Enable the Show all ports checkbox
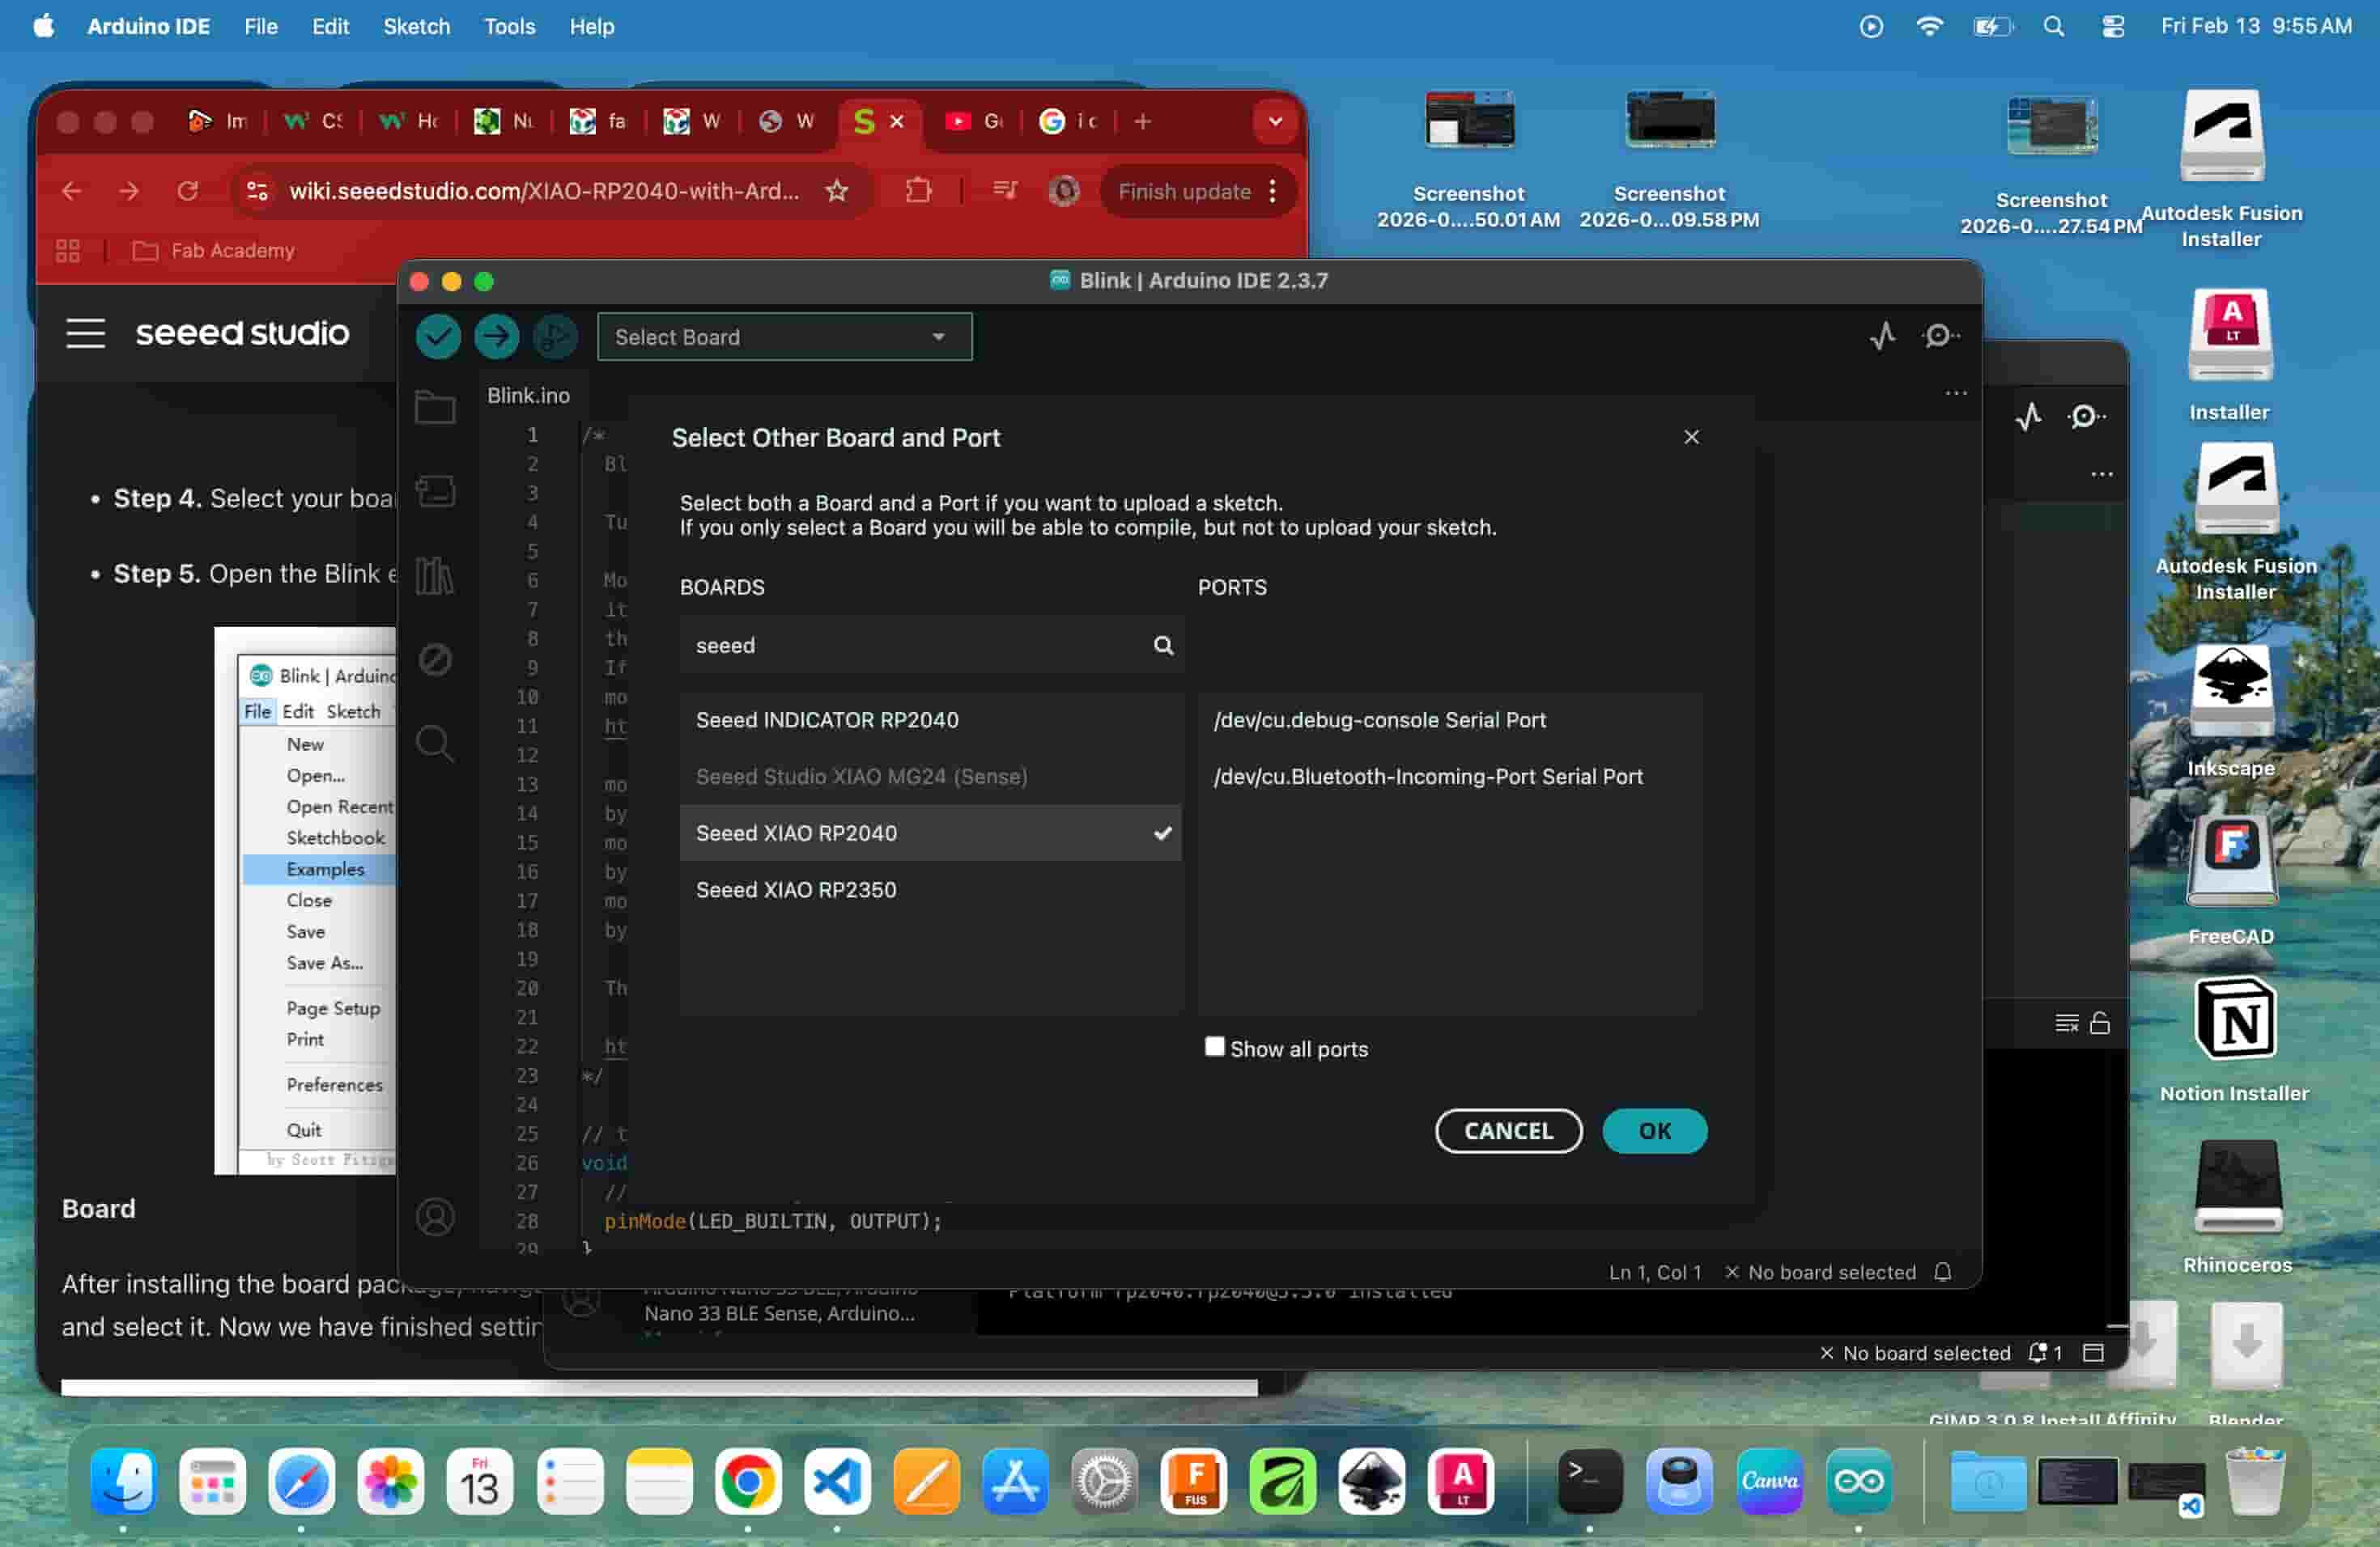Viewport: 2380px width, 1547px height. (1214, 1046)
